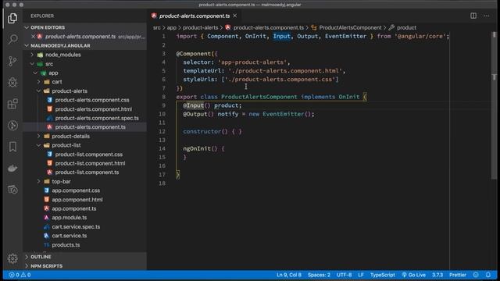Viewport: 500px width, 281px height.
Task: Click product-alerts breadcrumb segment
Action: [x=200, y=28]
